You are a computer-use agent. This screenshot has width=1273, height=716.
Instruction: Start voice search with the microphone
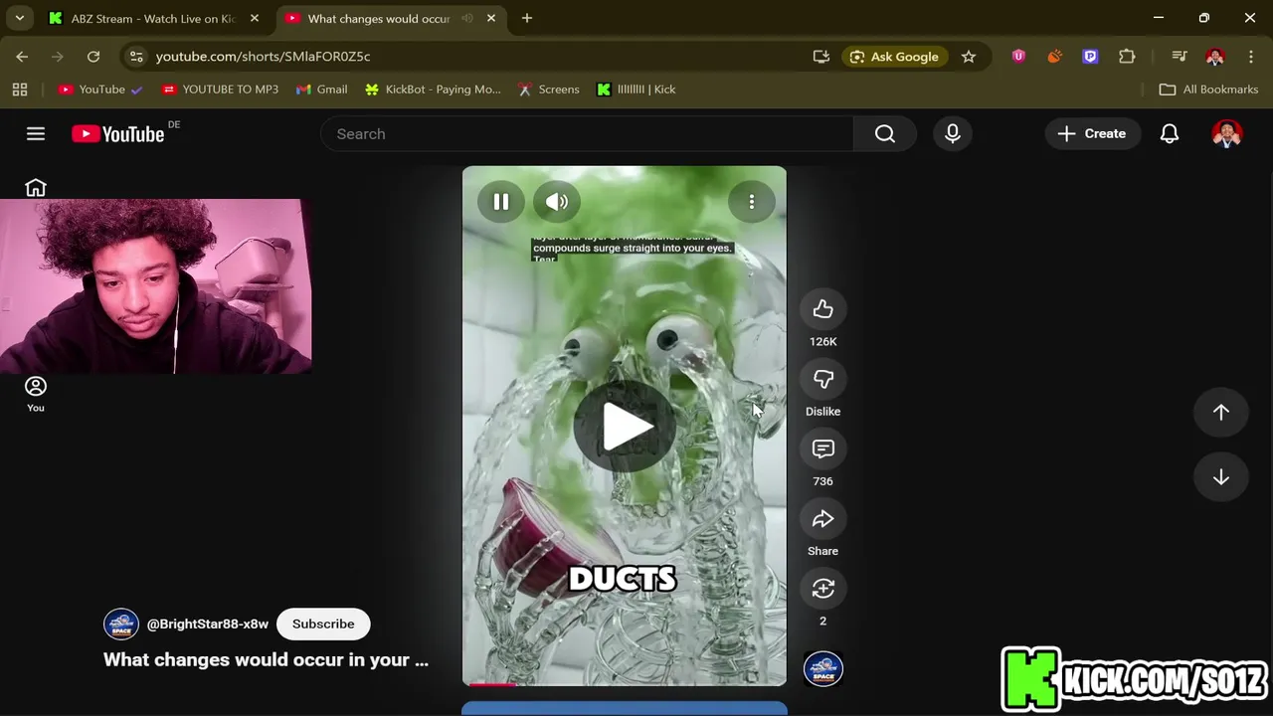pyautogui.click(x=952, y=133)
